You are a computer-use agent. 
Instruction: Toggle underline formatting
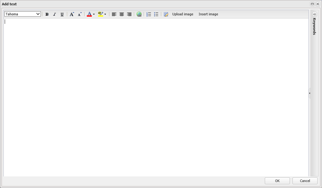pos(62,14)
